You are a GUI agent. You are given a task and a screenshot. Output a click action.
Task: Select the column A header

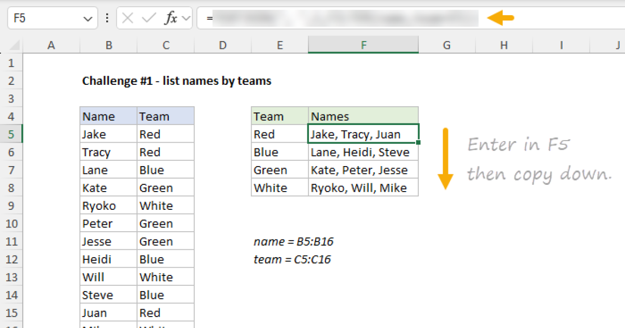[51, 45]
